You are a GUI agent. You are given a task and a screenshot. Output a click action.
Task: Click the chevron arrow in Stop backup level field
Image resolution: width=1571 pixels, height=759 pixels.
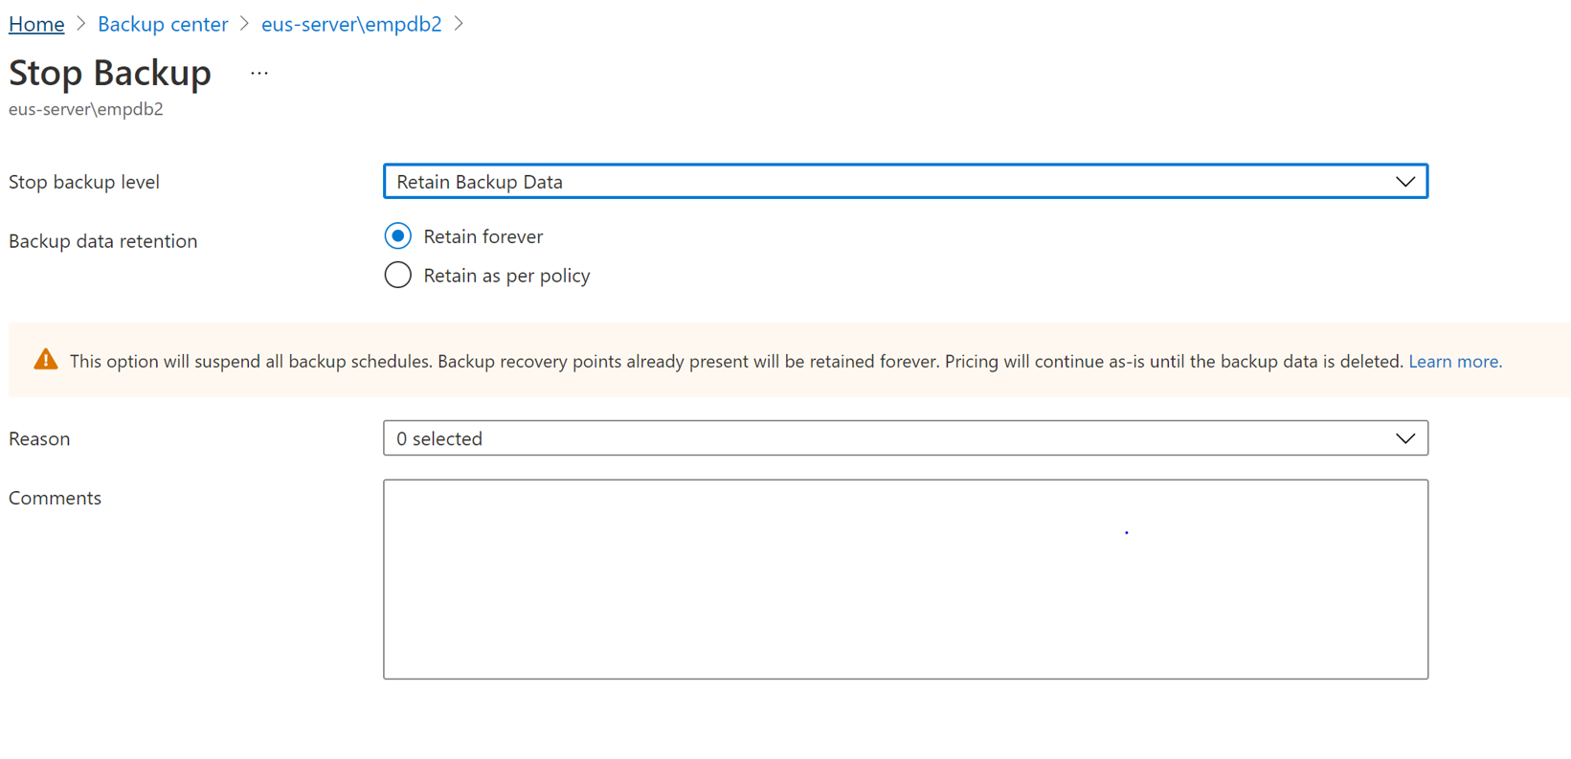coord(1404,182)
